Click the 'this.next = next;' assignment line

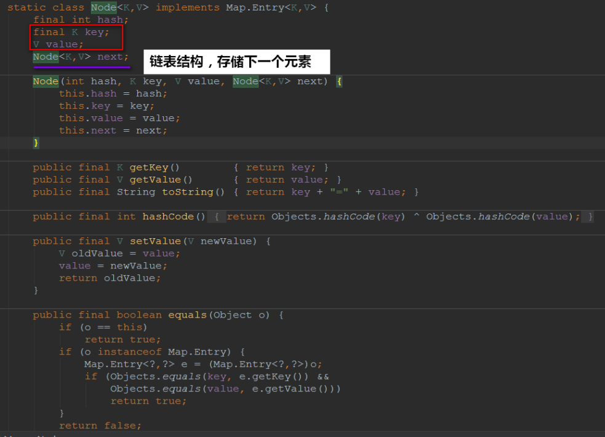coord(113,130)
